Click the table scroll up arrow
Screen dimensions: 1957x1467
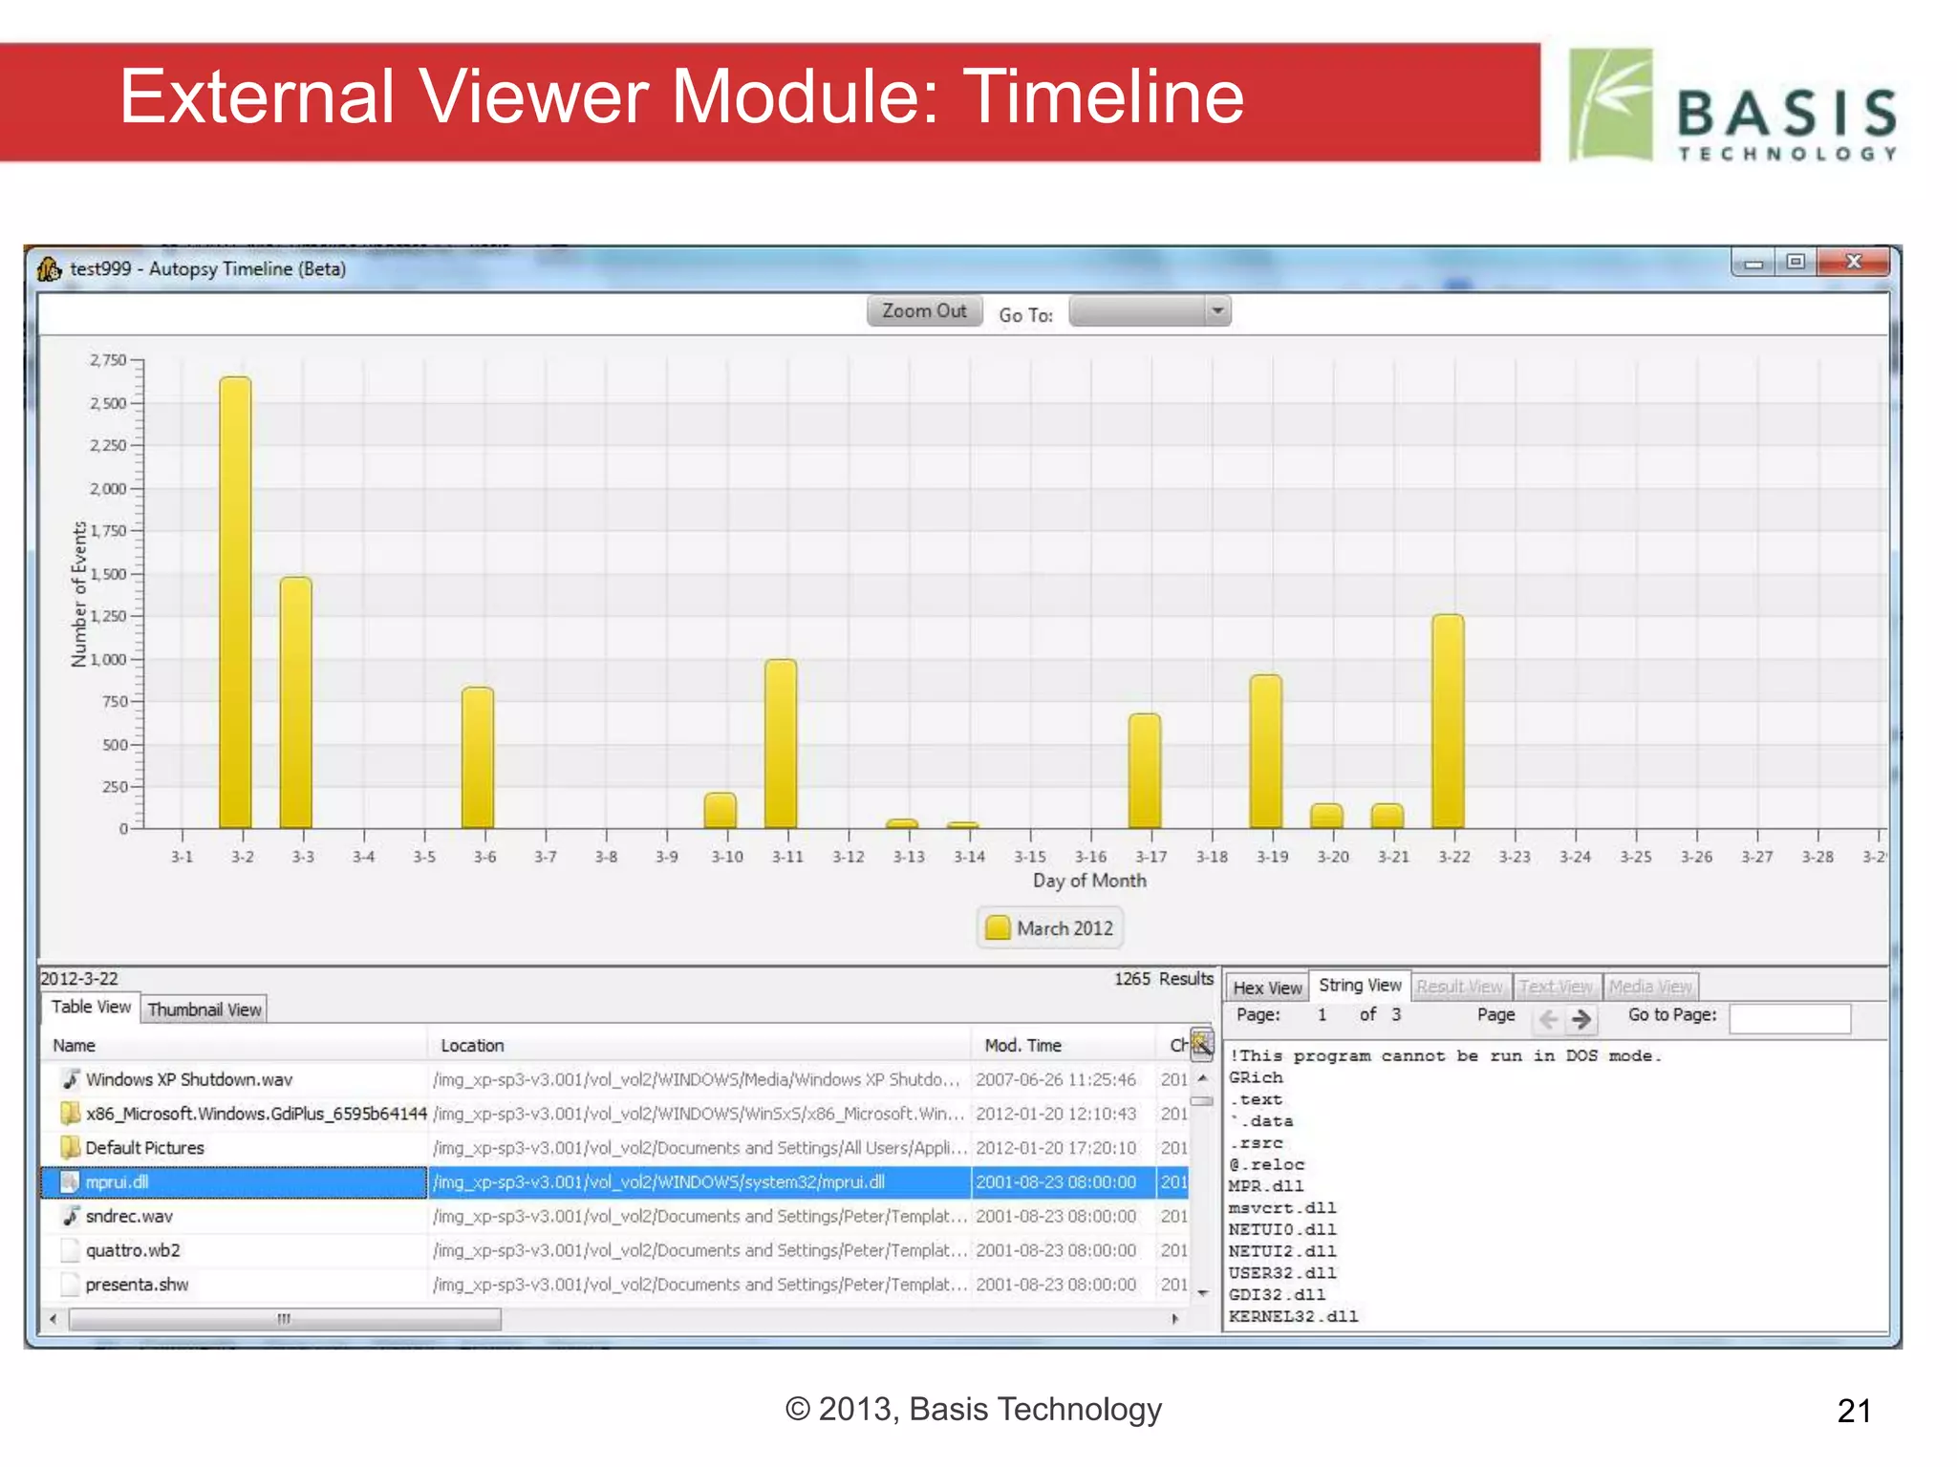[x=1202, y=1077]
